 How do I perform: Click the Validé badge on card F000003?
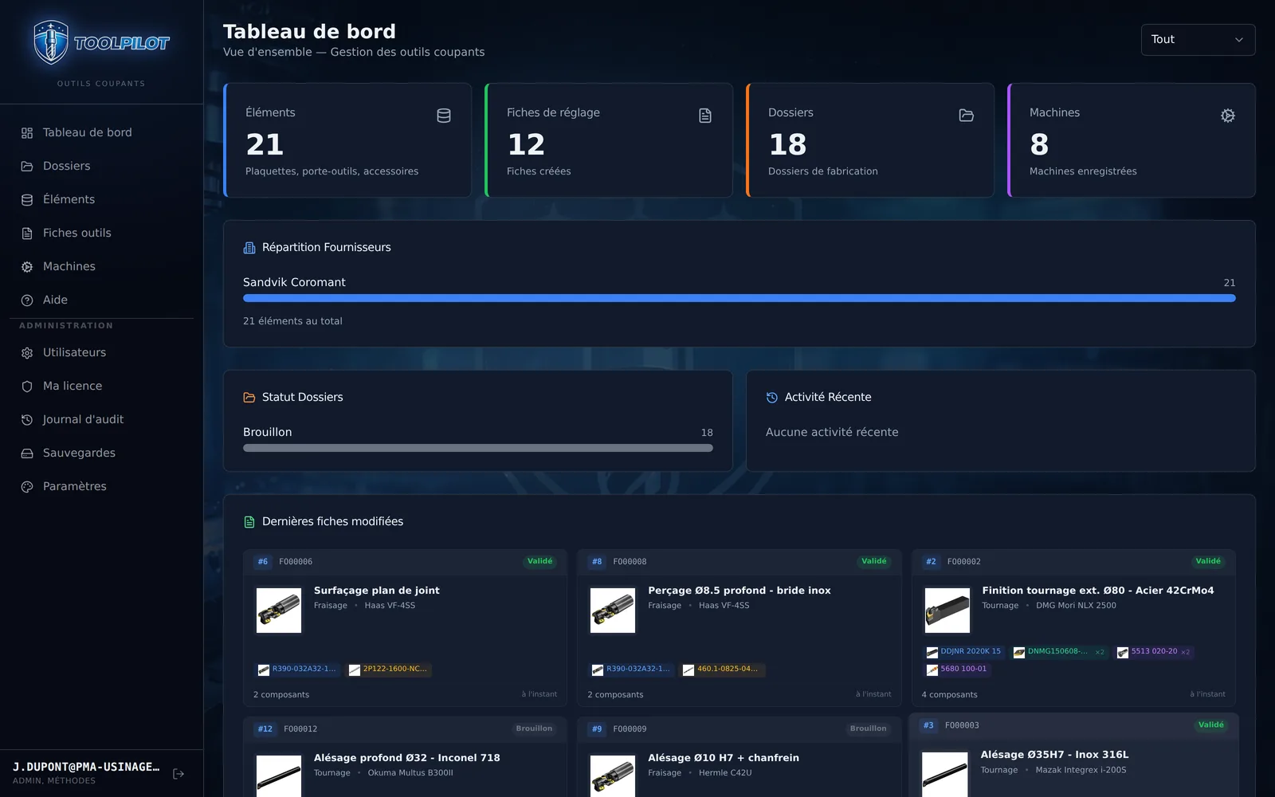[x=1211, y=725]
